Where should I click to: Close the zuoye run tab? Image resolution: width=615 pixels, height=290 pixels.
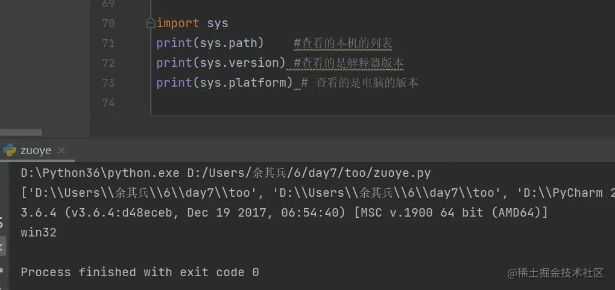[61, 150]
